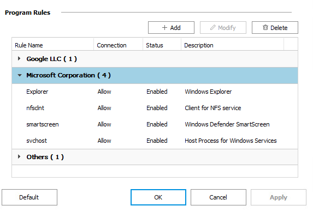Restore settings with the Default button
313x212 pixels.
(x=29, y=197)
